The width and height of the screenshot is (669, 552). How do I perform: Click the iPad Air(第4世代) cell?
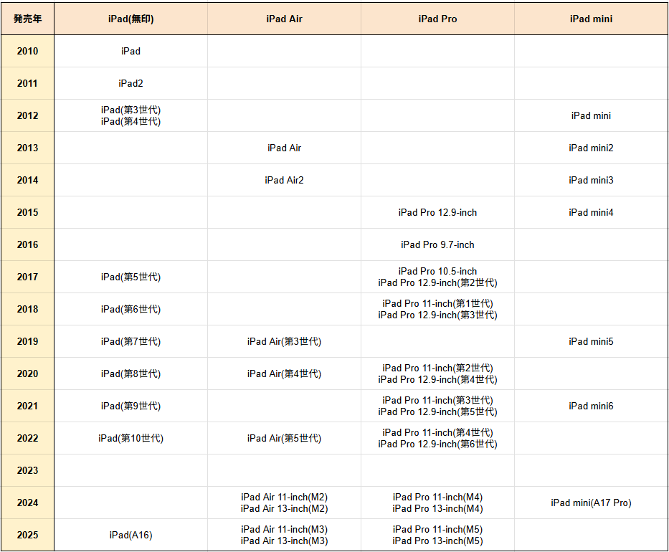coord(284,374)
